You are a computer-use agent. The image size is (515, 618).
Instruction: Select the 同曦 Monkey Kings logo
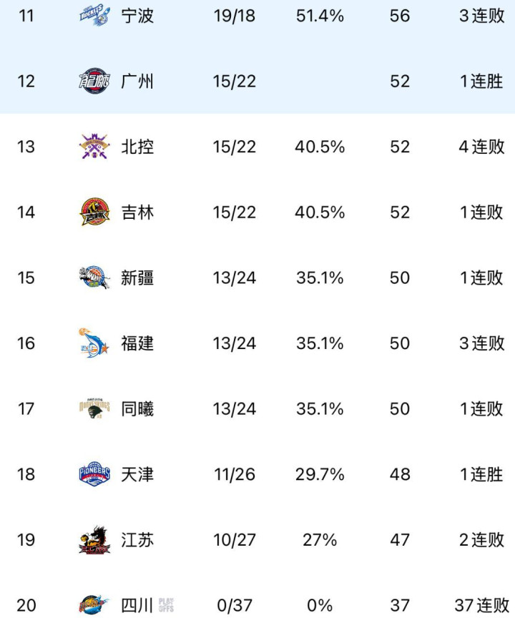[94, 409]
